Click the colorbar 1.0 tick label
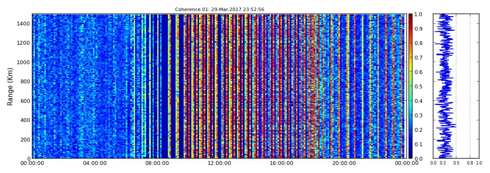The height and width of the screenshot is (173, 490). [418, 14]
